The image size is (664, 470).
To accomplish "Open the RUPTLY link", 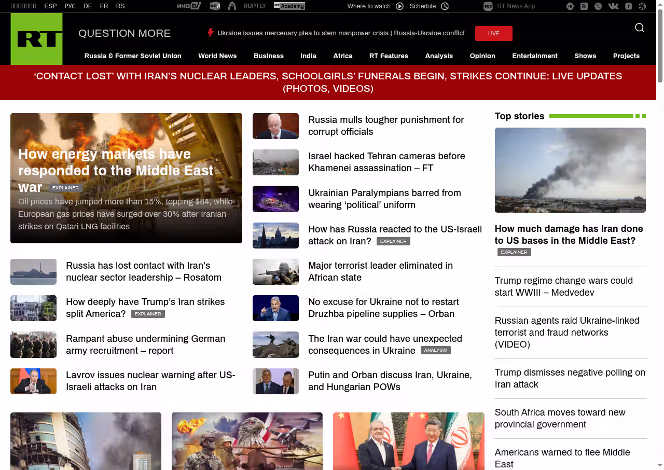I will (254, 6).
